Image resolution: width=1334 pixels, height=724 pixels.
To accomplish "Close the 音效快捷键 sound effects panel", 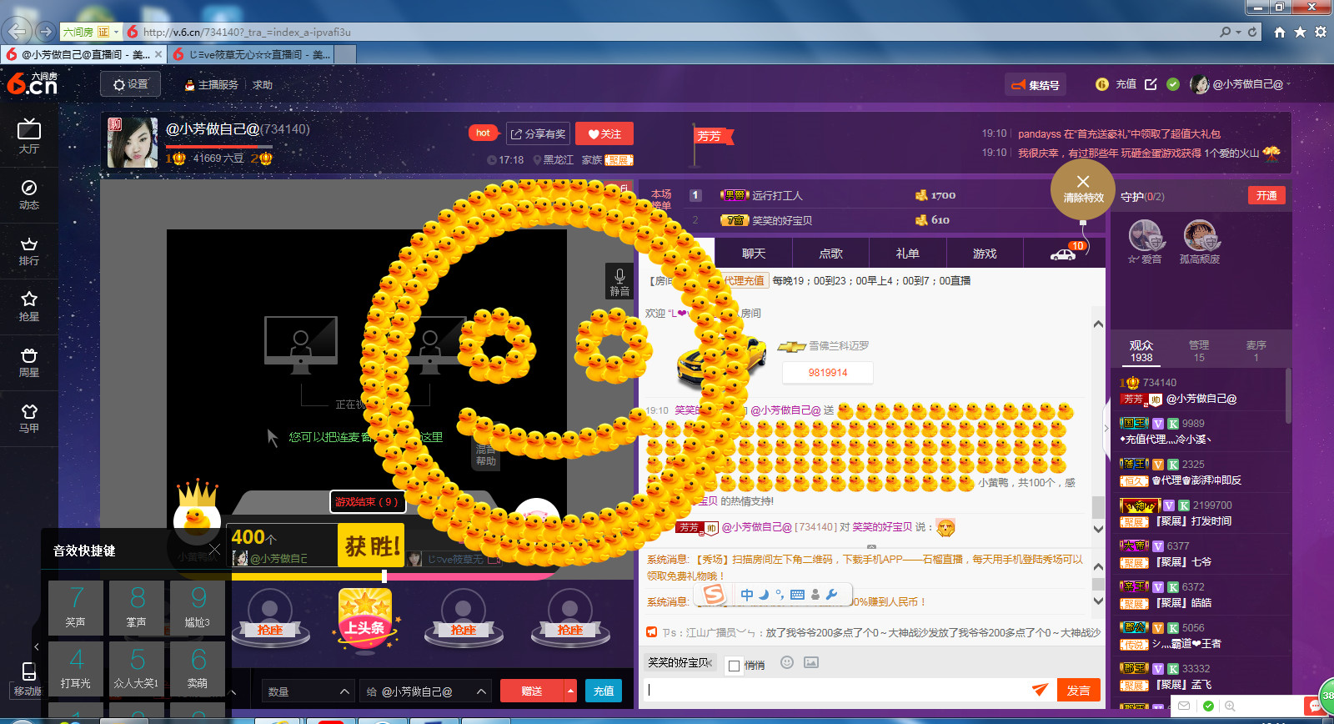I will click(x=214, y=549).
